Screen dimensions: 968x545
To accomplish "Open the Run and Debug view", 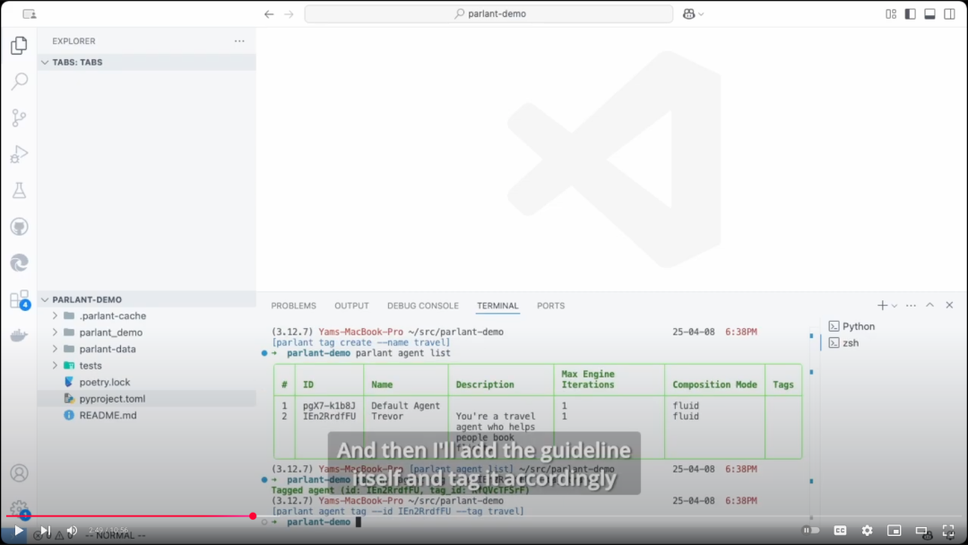I will [x=19, y=153].
